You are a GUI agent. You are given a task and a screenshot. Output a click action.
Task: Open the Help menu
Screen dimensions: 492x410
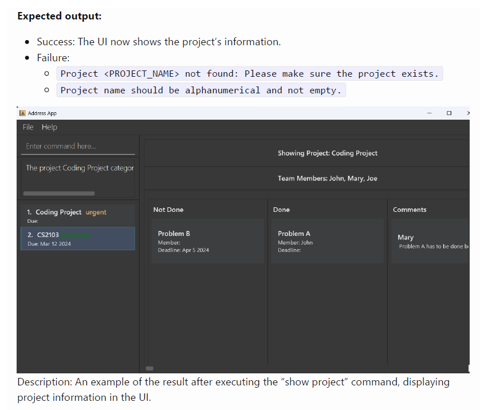49,127
